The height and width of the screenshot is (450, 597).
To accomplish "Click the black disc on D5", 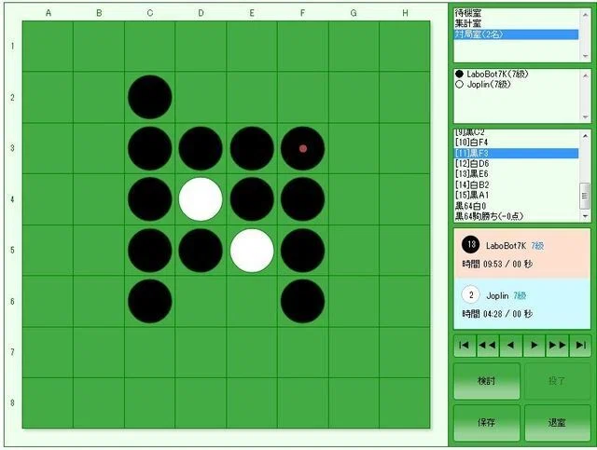I will click(x=201, y=251).
